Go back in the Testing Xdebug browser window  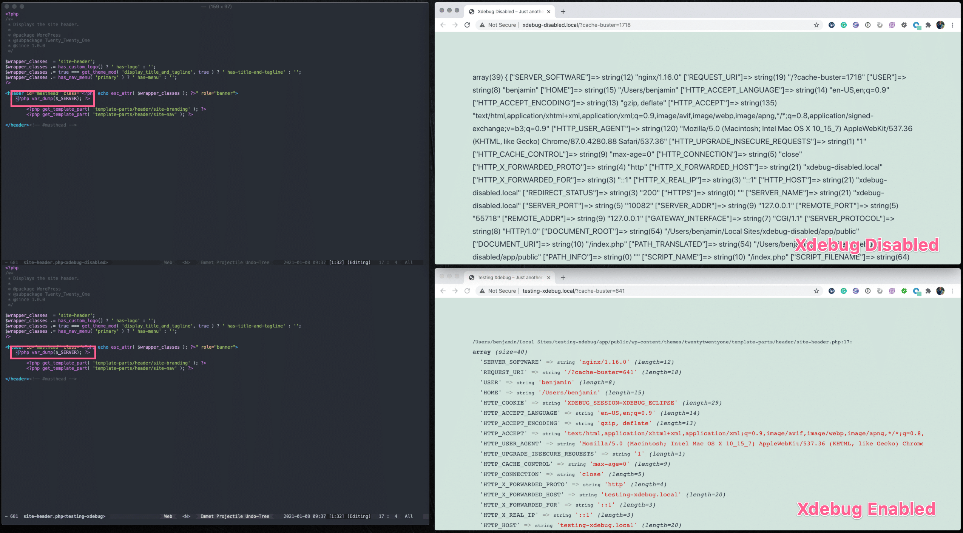coord(443,291)
